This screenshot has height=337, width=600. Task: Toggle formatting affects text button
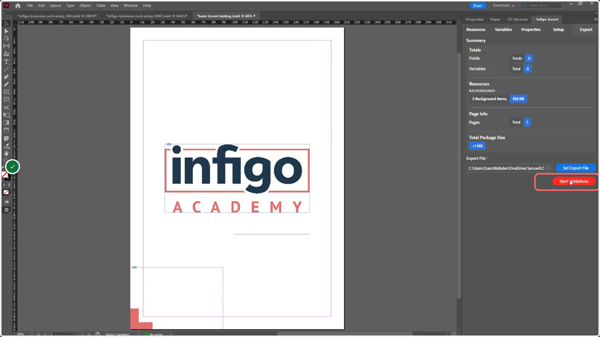click(9, 185)
